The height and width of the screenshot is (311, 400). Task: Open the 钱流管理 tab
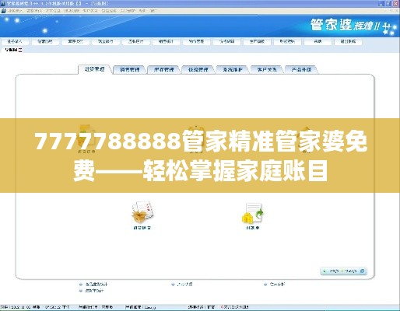coord(198,69)
